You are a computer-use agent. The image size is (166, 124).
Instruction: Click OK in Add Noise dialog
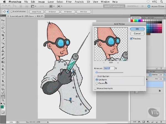137,29
